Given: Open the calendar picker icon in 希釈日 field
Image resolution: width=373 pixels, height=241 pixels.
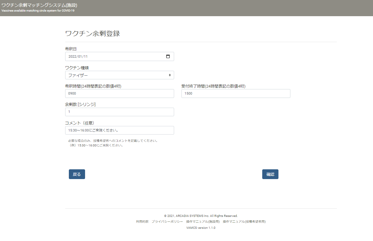Looking at the screenshot, I should (168, 56).
